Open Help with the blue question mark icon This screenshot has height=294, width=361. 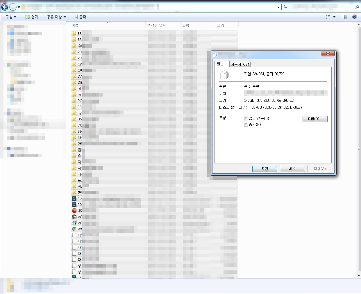[355, 17]
